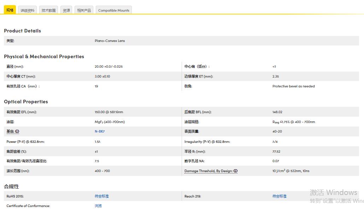Click the Optical Properties section heading
This screenshot has width=364, height=214.
point(26,102)
